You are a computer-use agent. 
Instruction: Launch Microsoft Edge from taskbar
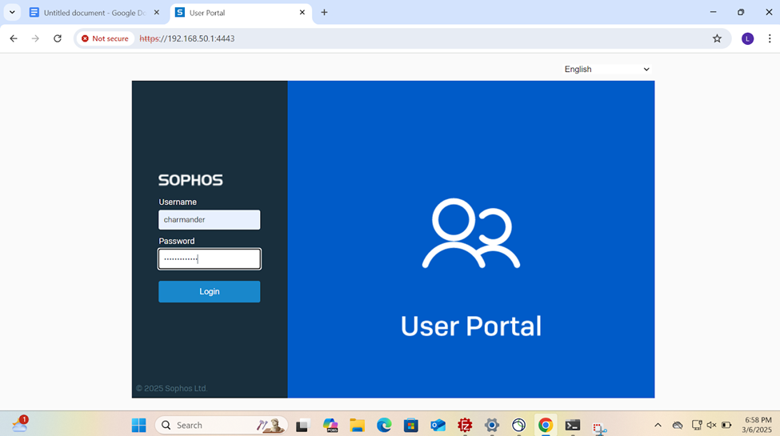pos(384,425)
